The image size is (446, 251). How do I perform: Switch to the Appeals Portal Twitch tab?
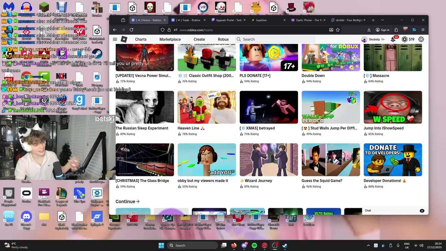pyautogui.click(x=229, y=20)
